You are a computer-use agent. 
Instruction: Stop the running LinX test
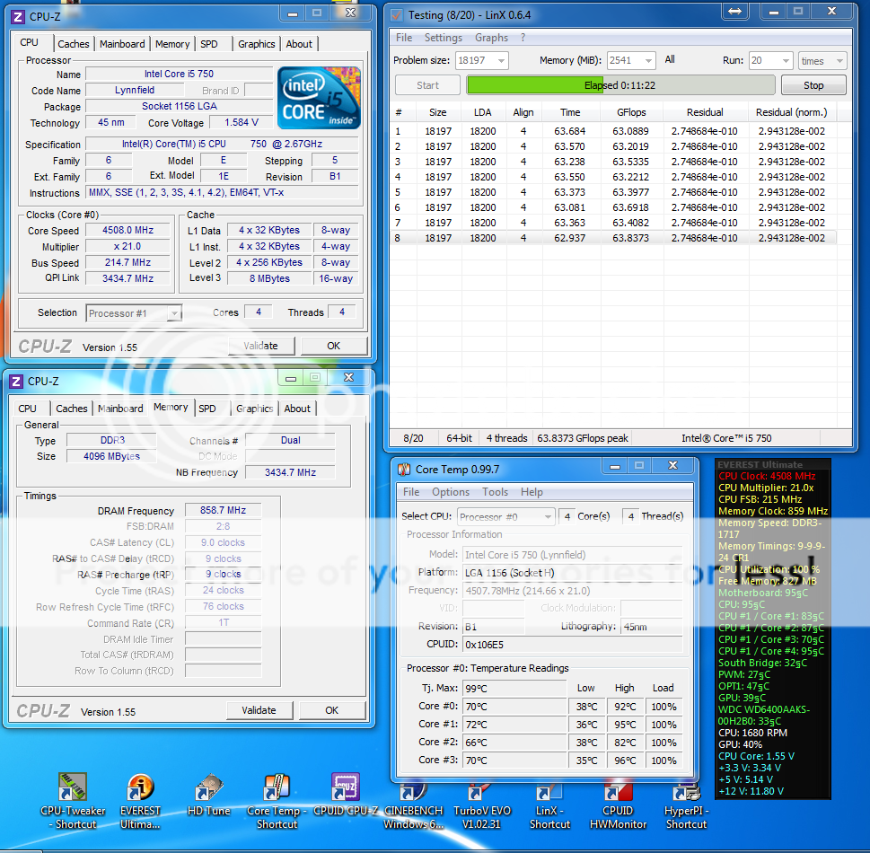coord(813,85)
